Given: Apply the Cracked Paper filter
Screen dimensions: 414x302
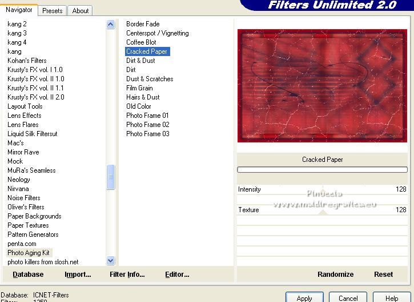Looking at the screenshot, I should (x=304, y=298).
